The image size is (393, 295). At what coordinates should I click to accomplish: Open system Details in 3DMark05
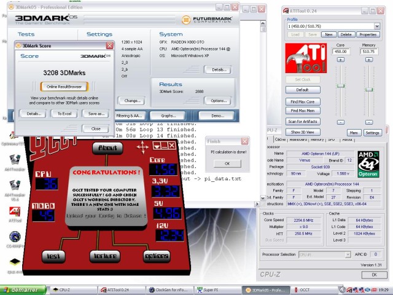(x=219, y=69)
